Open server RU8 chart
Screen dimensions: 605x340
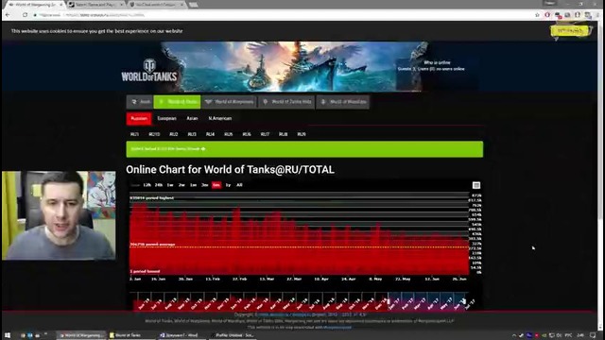284,134
